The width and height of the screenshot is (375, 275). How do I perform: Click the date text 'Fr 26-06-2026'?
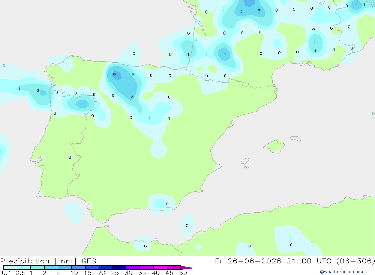[248, 261]
